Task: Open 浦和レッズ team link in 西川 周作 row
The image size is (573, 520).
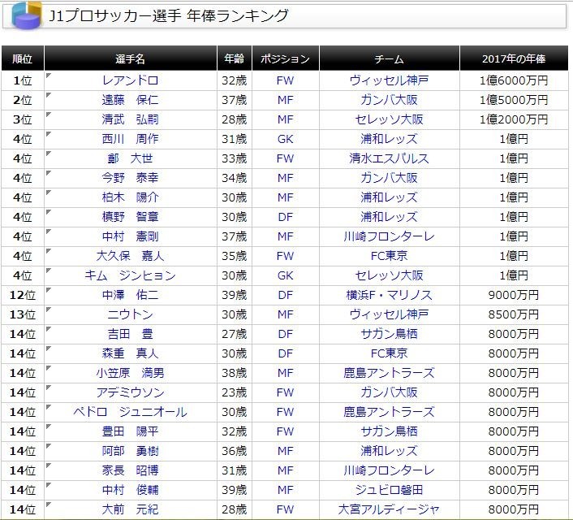Action: click(x=390, y=139)
